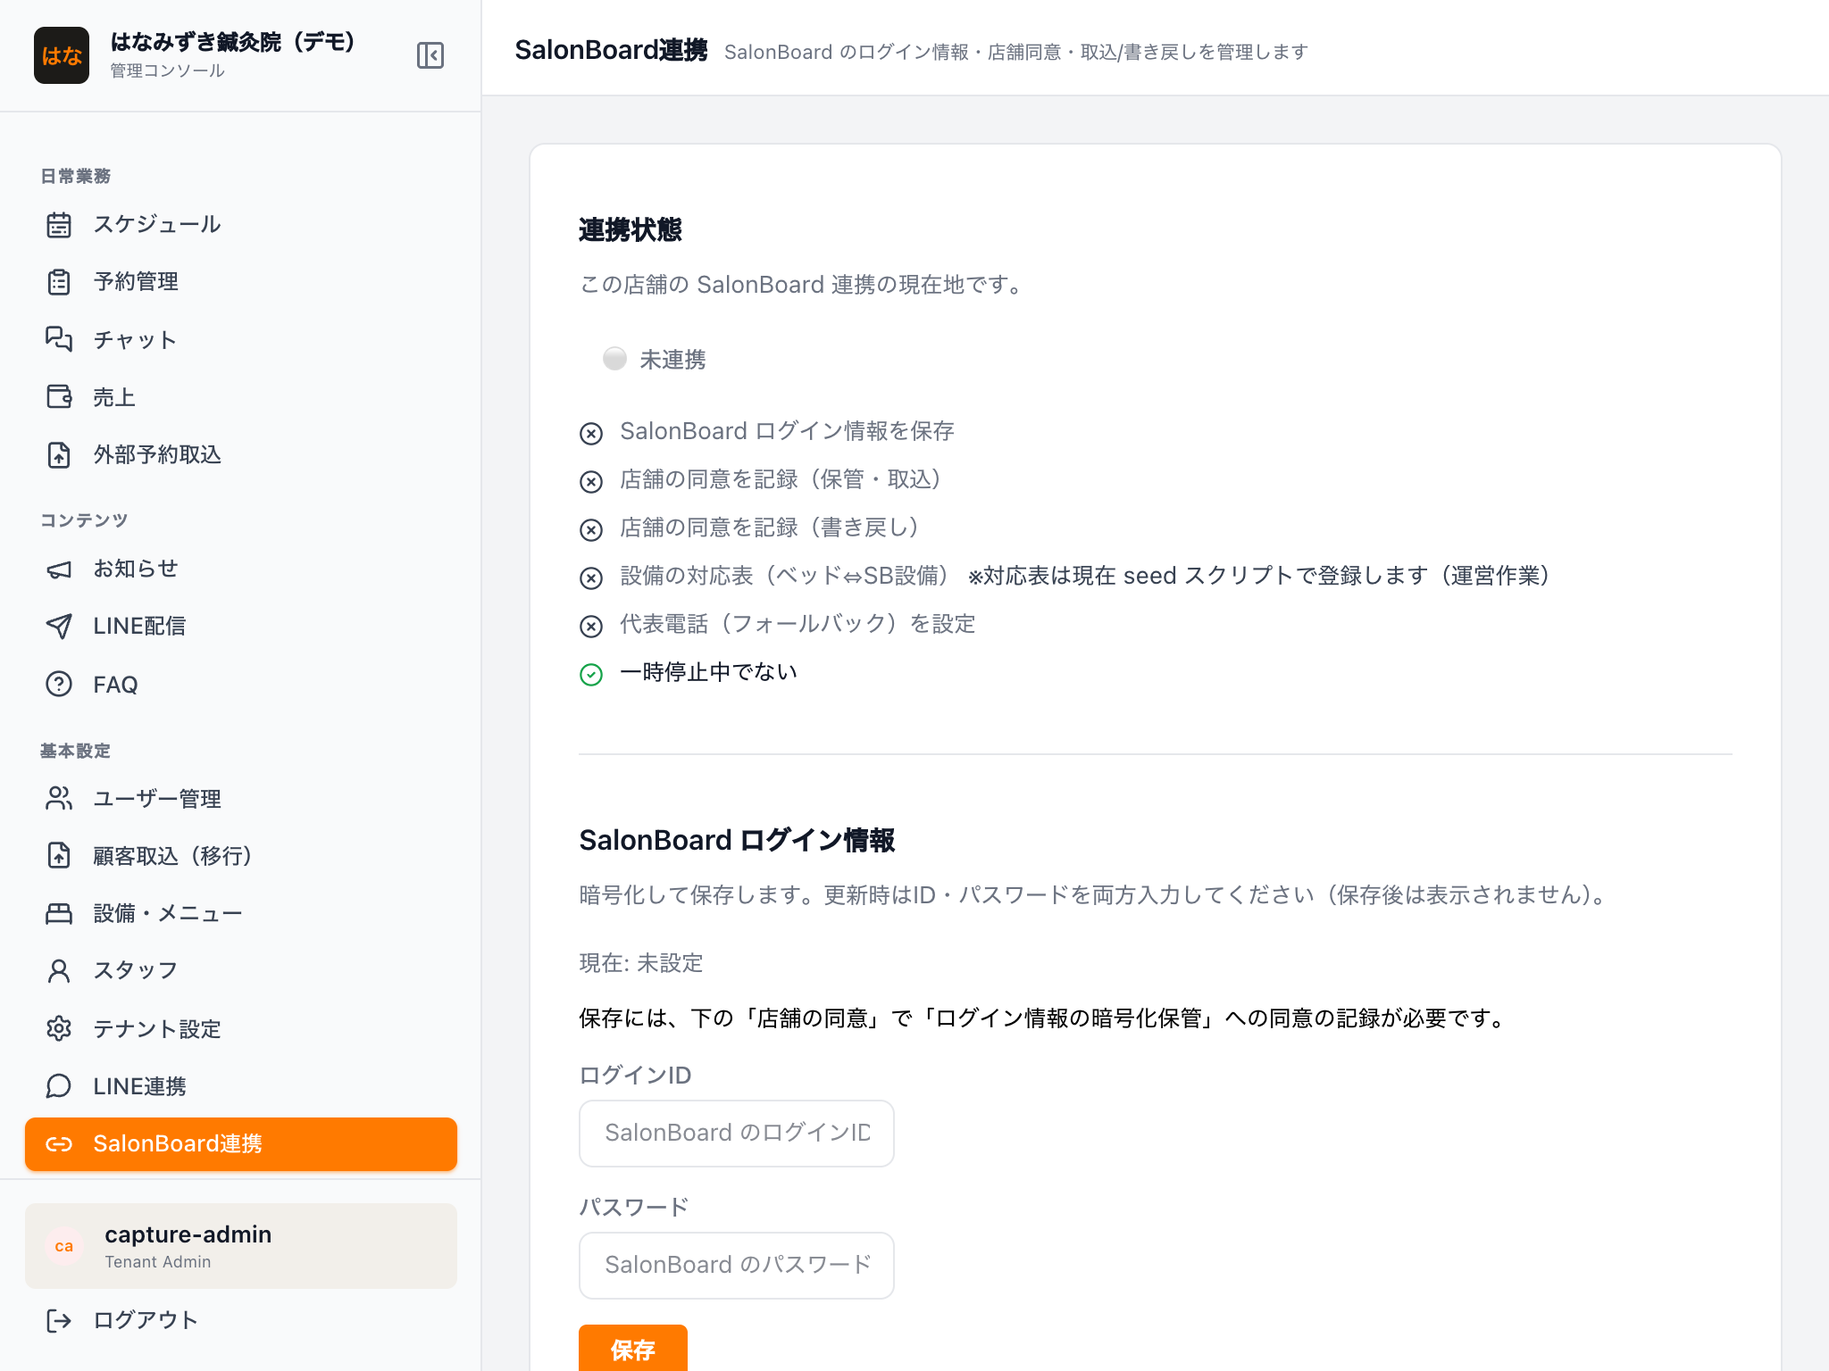Click the X icon beside 設備の対応表
1829x1371 pixels.
pyautogui.click(x=591, y=578)
